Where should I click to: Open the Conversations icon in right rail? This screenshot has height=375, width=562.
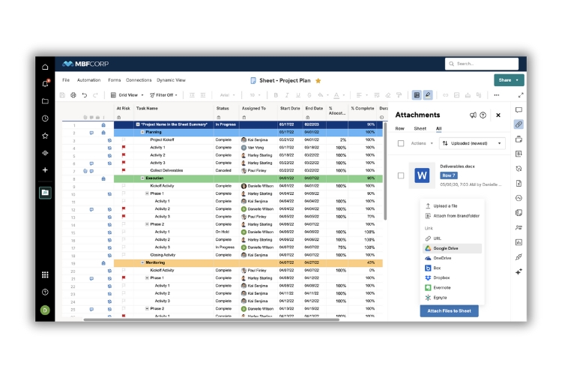tap(519, 109)
